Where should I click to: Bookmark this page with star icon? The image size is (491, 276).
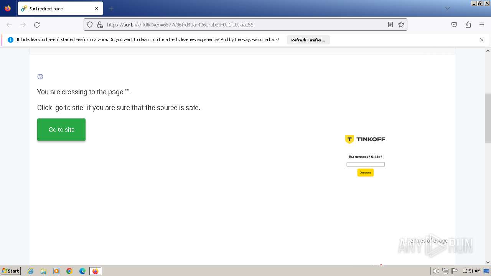coord(401,25)
